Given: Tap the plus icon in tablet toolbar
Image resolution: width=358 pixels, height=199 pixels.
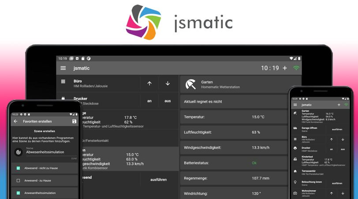Looking at the screenshot, I should pos(285,68).
